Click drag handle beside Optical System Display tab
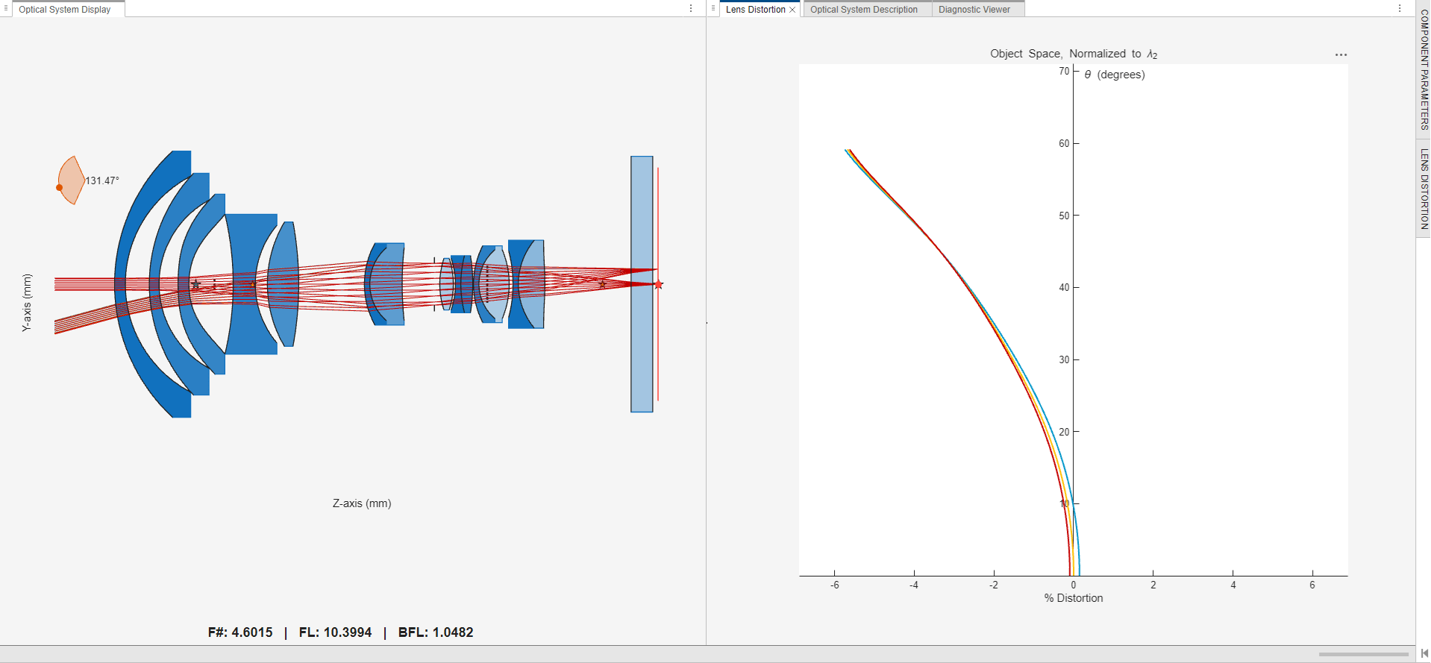 click(6, 9)
